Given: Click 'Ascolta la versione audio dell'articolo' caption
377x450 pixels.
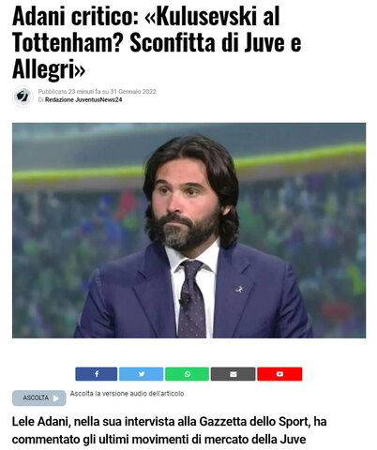Looking at the screenshot, I should (127, 394).
